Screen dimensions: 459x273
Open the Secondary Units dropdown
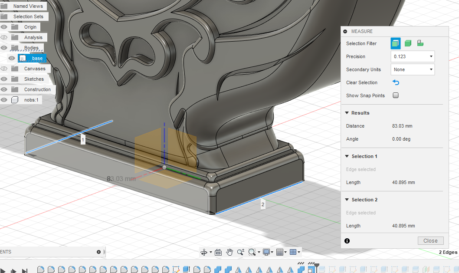point(413,69)
